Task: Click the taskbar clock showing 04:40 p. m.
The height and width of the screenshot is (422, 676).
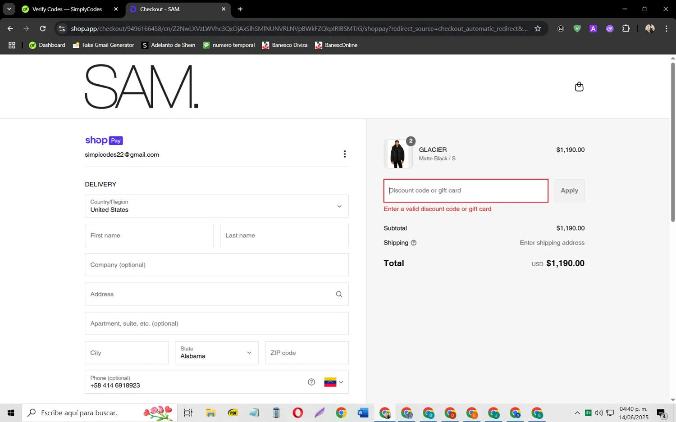Action: pos(634,413)
